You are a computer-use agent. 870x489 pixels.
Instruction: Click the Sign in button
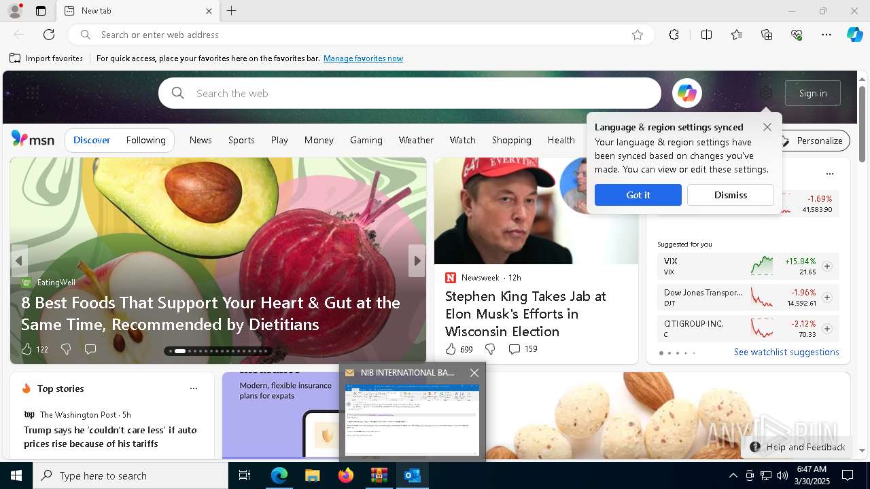813,93
